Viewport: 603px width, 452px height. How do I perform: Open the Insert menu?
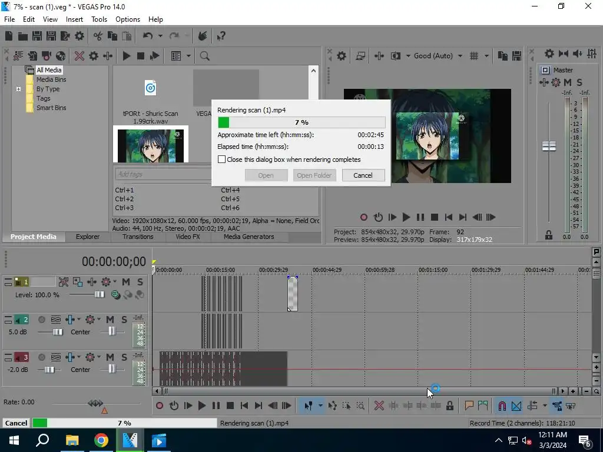74,19
